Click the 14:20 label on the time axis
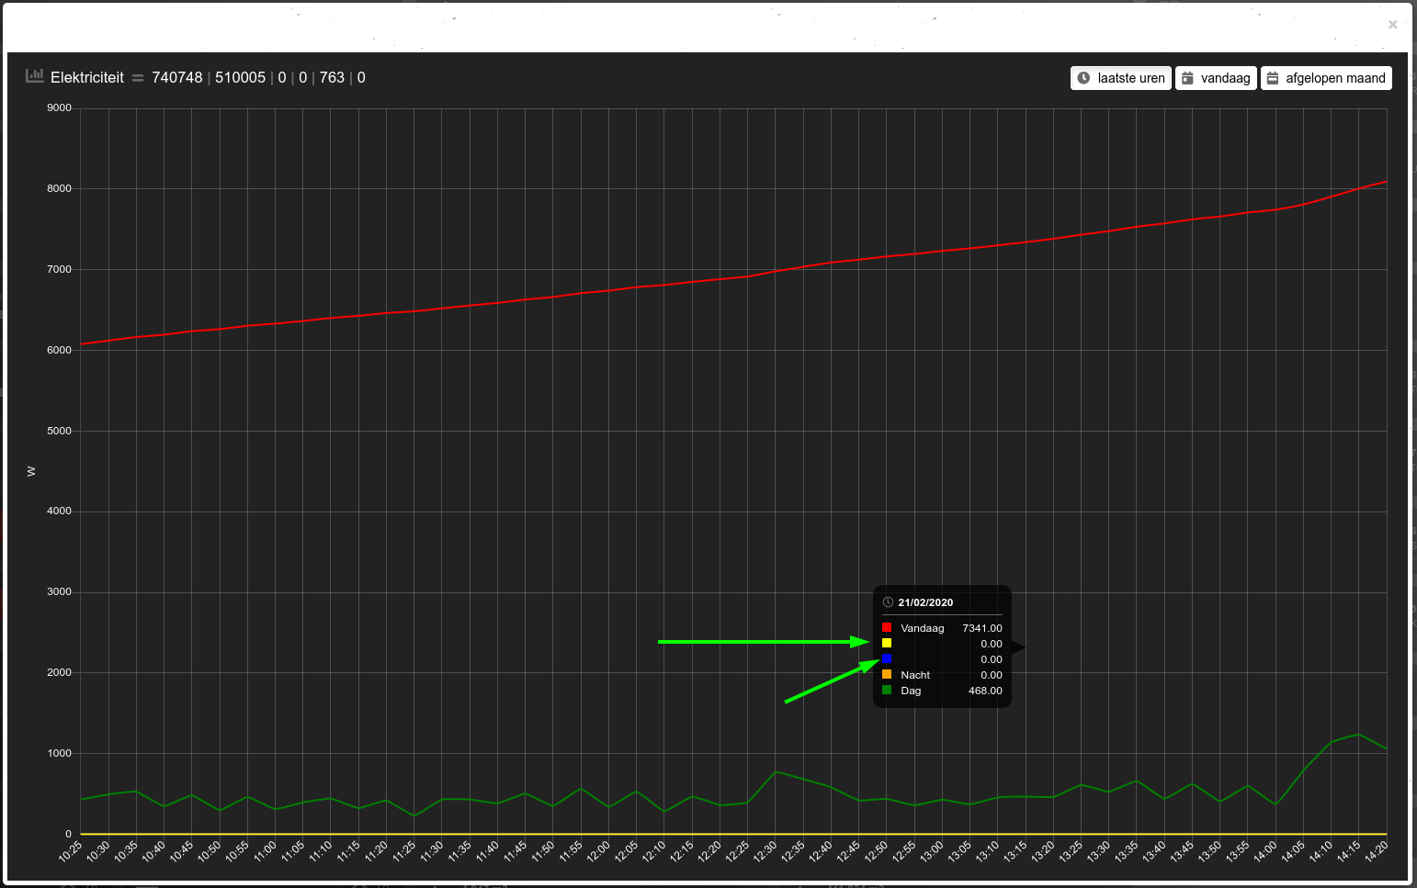This screenshot has width=1417, height=888. [x=1377, y=851]
